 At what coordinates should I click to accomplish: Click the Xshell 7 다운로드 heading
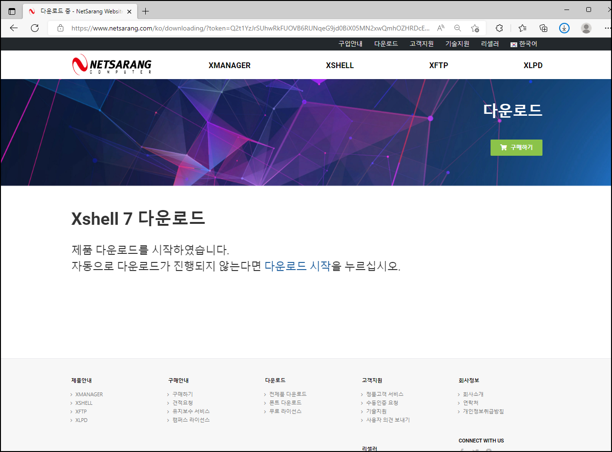138,219
